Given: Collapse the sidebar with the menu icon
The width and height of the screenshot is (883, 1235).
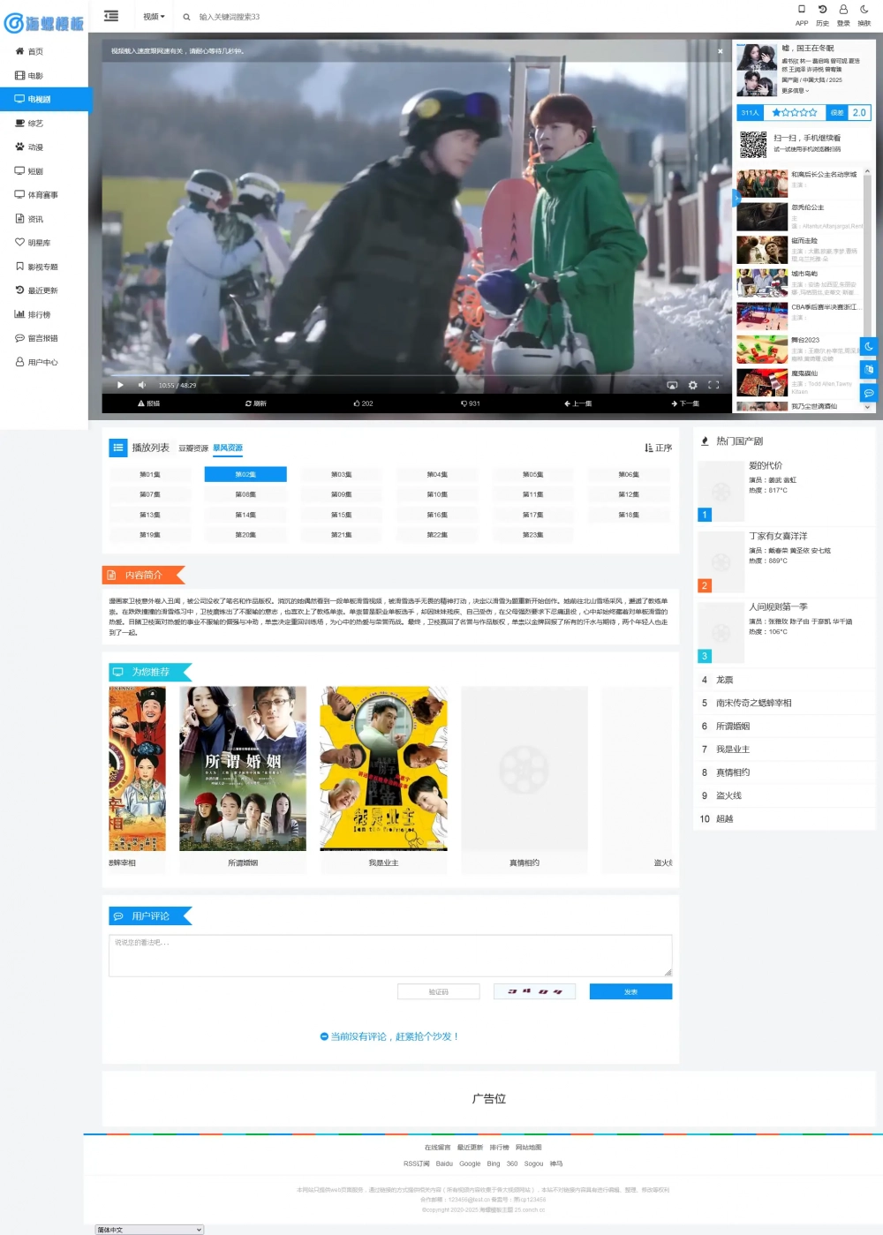Looking at the screenshot, I should click(x=111, y=16).
